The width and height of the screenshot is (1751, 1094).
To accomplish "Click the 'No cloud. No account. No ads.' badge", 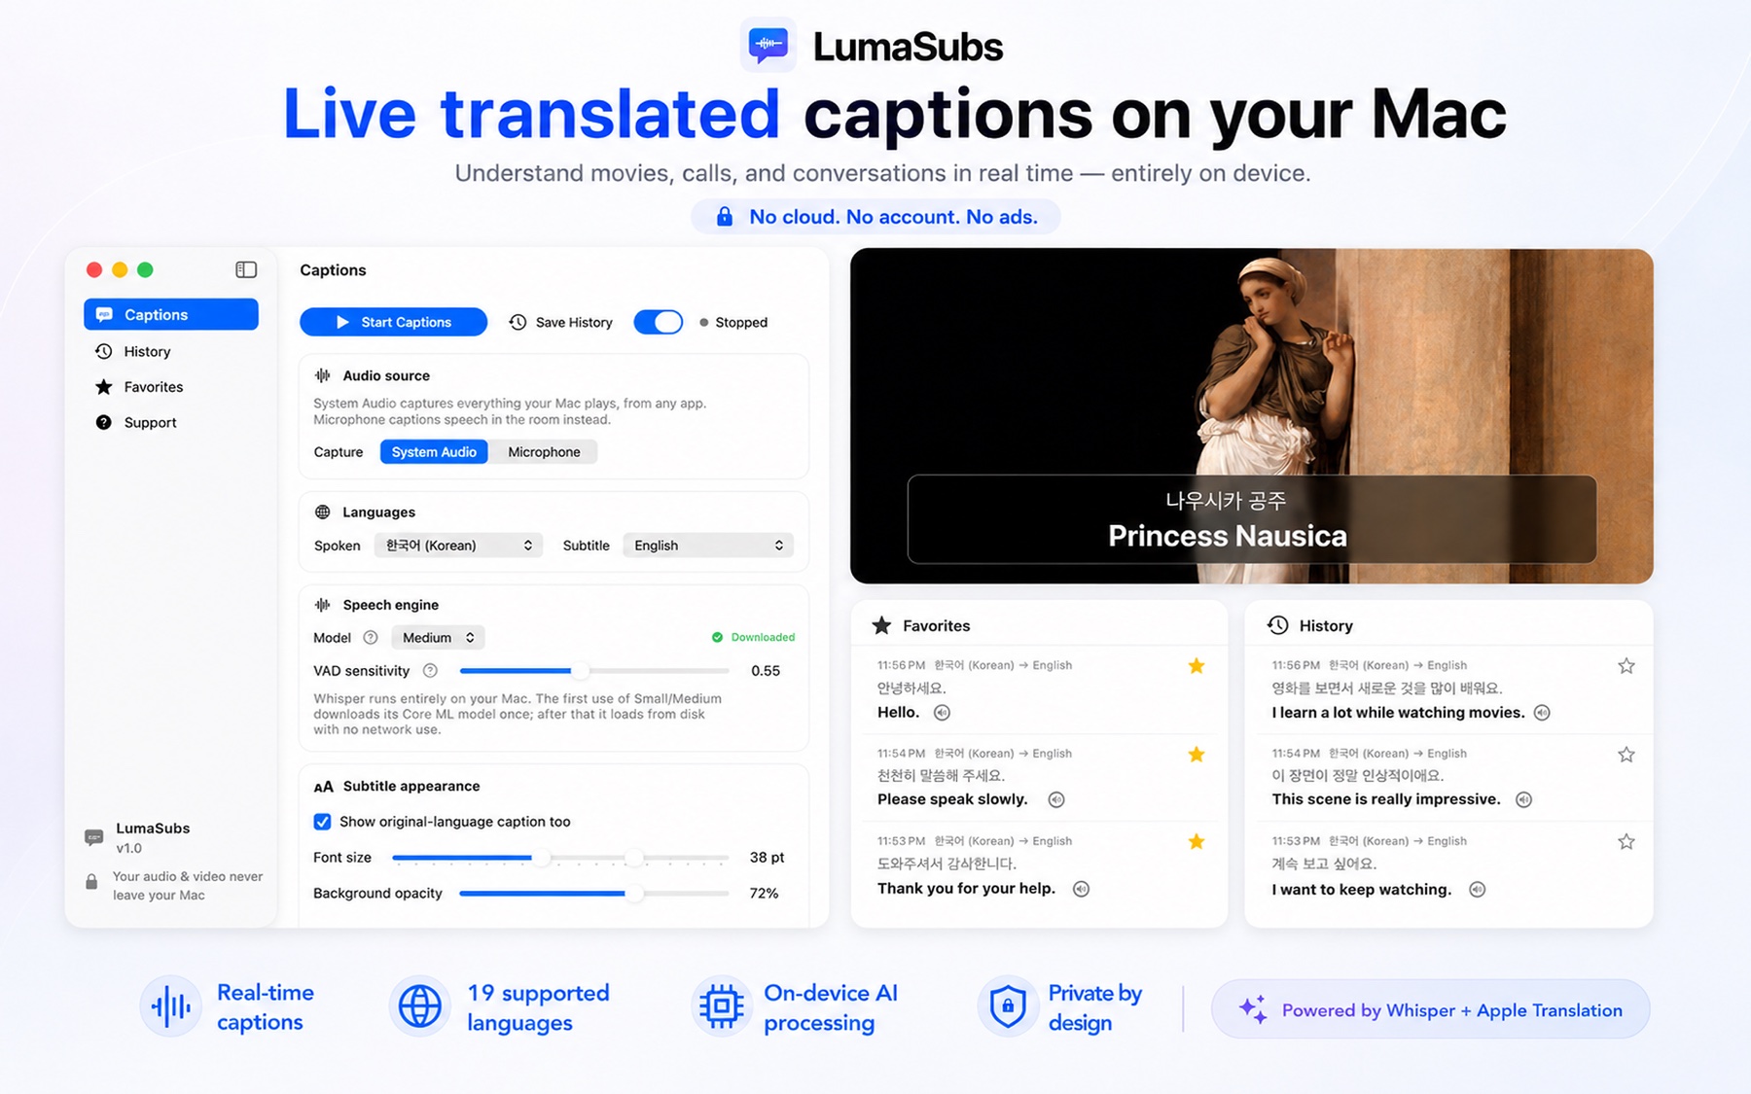I will [875, 217].
